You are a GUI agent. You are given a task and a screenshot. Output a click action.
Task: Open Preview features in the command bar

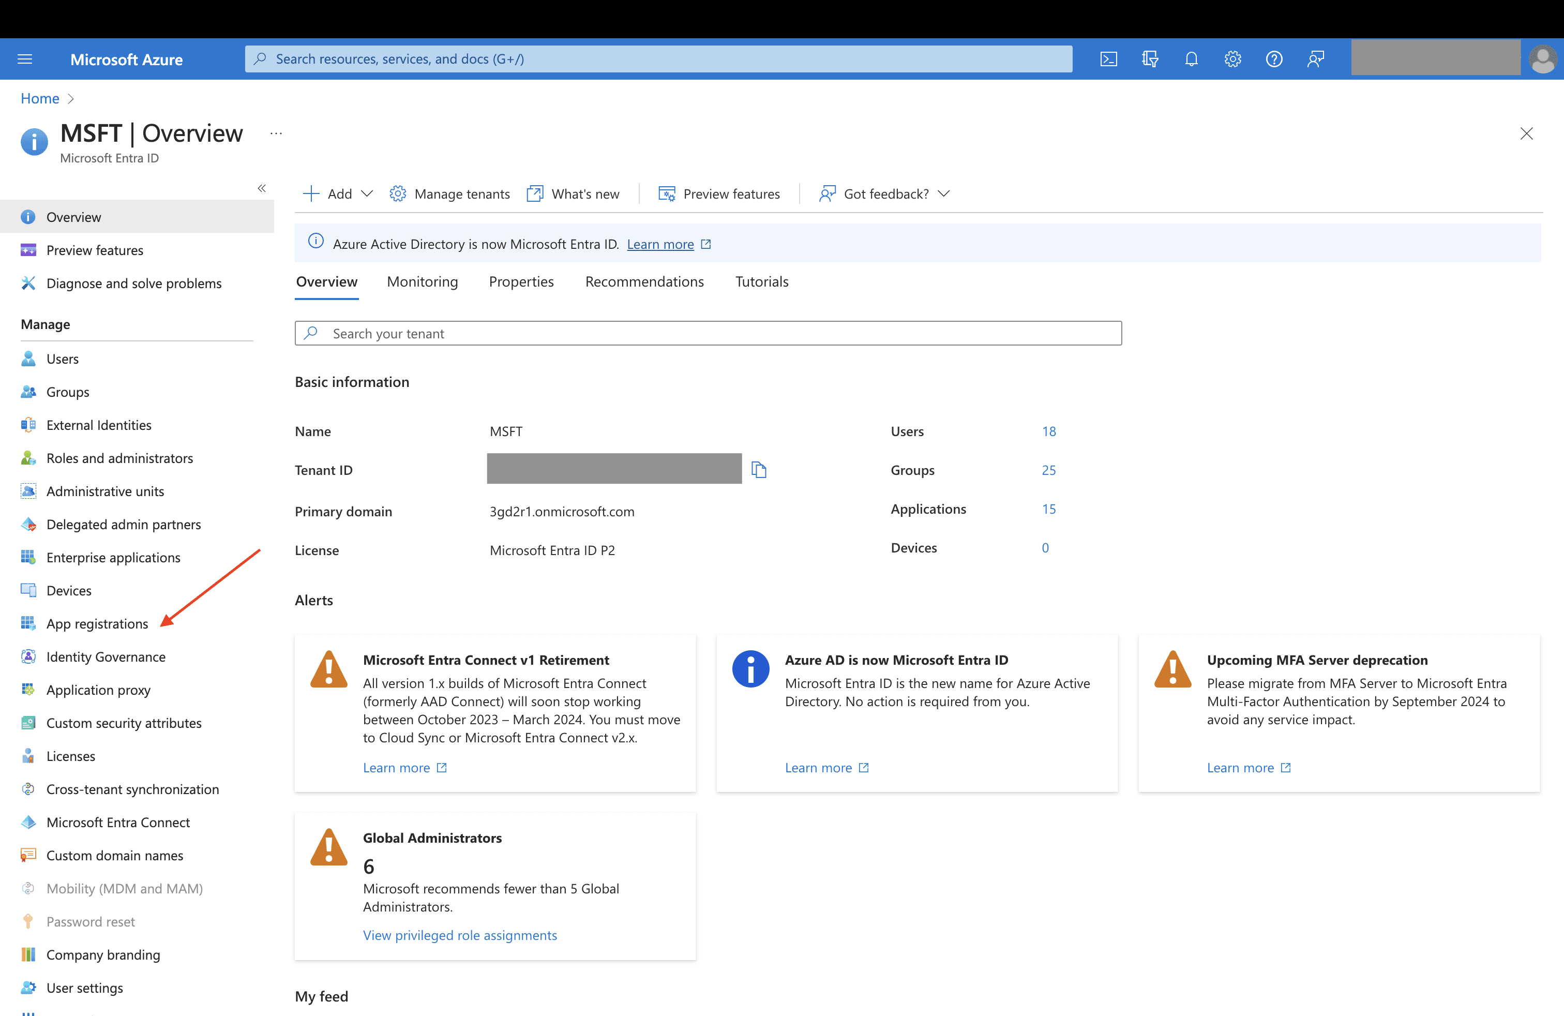[x=719, y=194]
